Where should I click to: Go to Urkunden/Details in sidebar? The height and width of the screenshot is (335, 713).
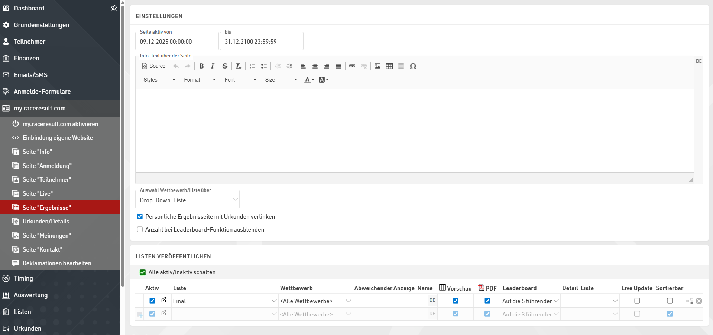click(46, 221)
